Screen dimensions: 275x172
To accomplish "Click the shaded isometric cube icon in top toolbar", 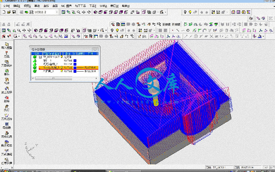I will pos(95,12).
